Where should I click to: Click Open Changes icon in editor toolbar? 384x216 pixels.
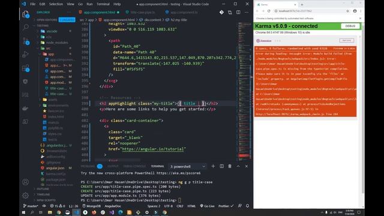click(230, 12)
